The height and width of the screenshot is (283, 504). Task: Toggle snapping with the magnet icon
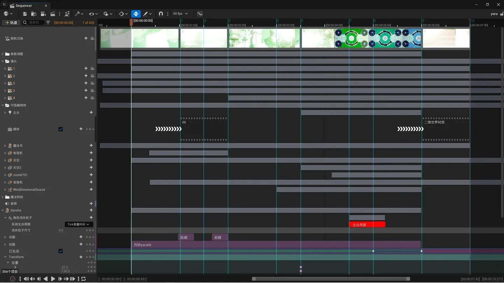tap(161, 14)
